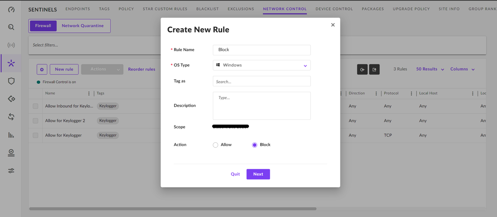The height and width of the screenshot is (217, 497).
Task: Click the import rules icon near 3 Rules
Action: [362, 69]
